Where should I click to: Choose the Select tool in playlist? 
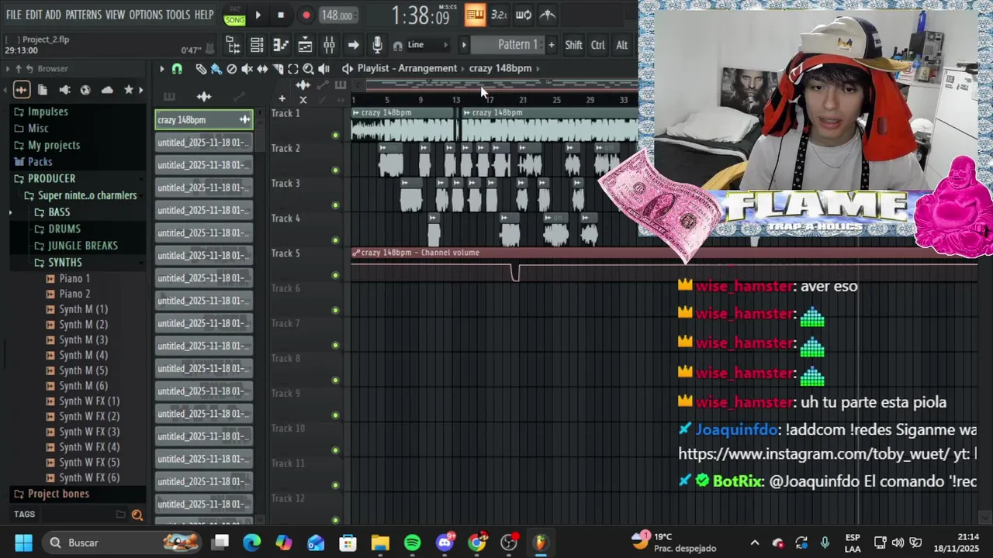[x=293, y=69]
